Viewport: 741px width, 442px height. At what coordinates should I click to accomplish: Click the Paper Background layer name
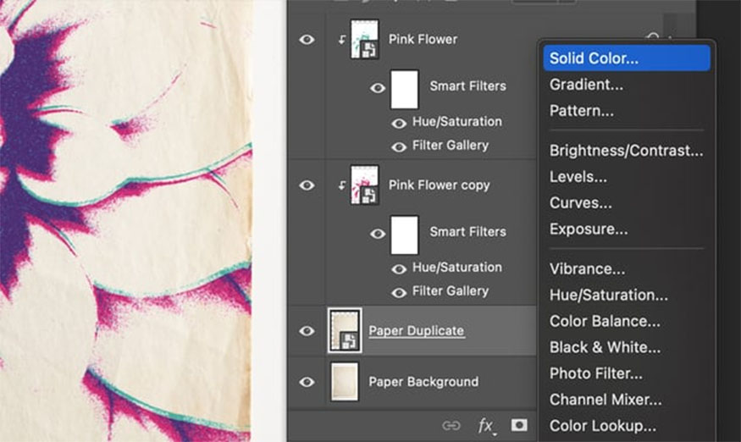click(423, 382)
